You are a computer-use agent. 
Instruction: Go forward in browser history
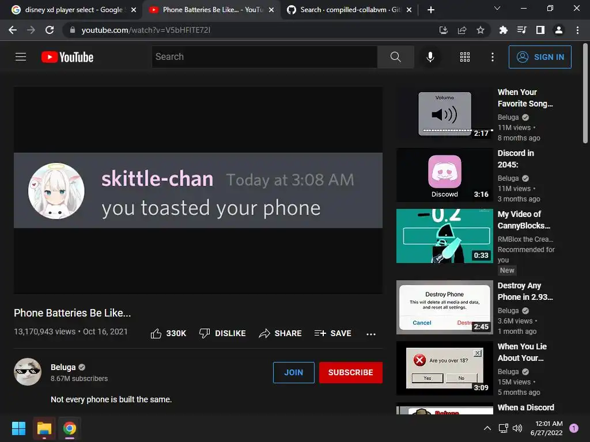pos(31,30)
